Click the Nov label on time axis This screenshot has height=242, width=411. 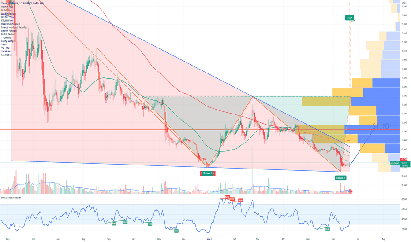159,239
